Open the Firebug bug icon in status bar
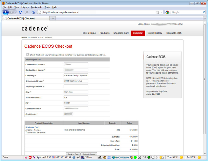This screenshot has height=161, width=208. click(x=78, y=157)
